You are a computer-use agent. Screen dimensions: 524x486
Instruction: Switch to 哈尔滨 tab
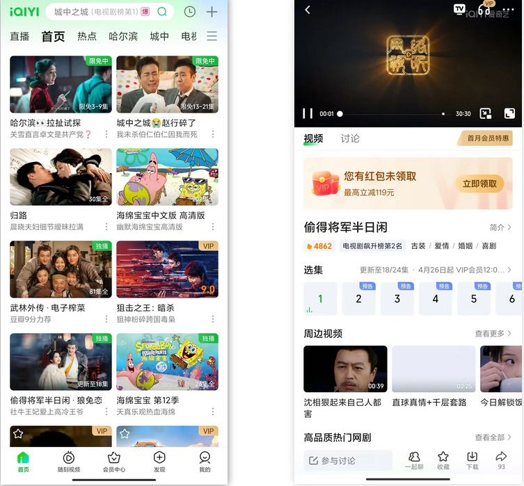123,36
